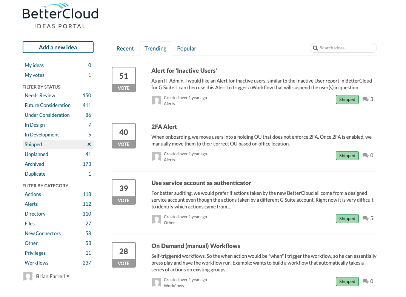Open Alert for 'Inactive Users' idea title

coord(184,70)
